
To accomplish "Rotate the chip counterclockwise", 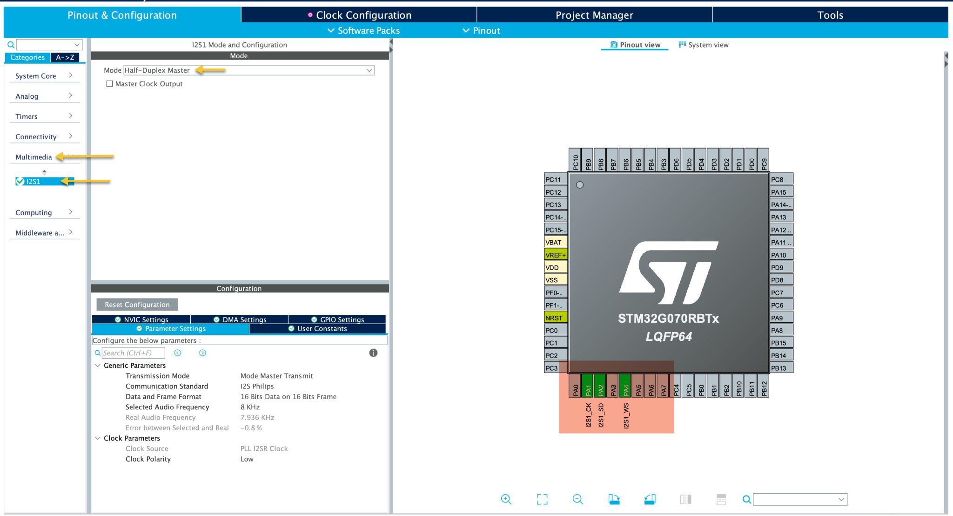I will click(x=650, y=499).
